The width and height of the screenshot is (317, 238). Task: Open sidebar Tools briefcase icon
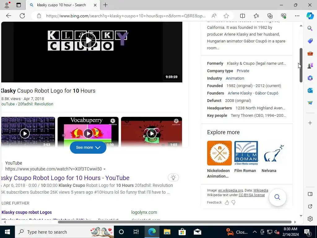[x=310, y=53]
